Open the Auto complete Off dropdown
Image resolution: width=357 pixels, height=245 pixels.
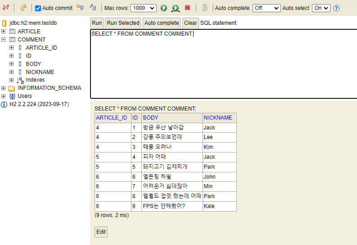267,8
